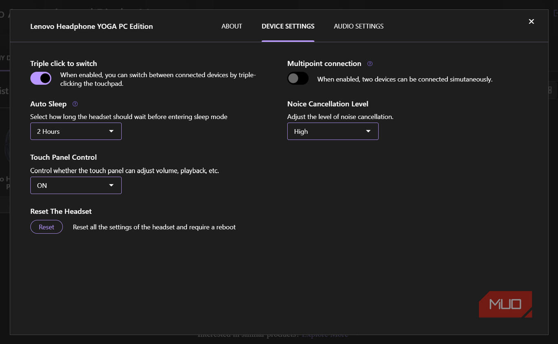Screen dimensions: 558x344
Task: Click the Noise Cancellation dropdown arrow
Action: click(368, 131)
